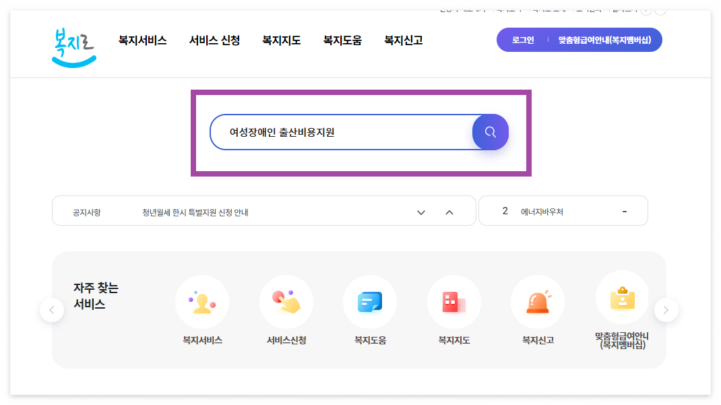Expand the 공지사항 notice list
This screenshot has height=405, width=721.
[421, 212]
